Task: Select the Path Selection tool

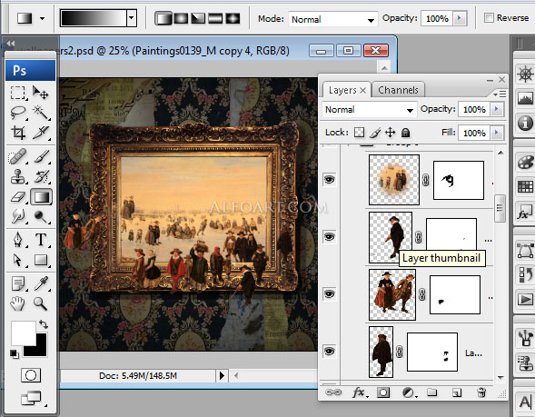Action: click(18, 260)
